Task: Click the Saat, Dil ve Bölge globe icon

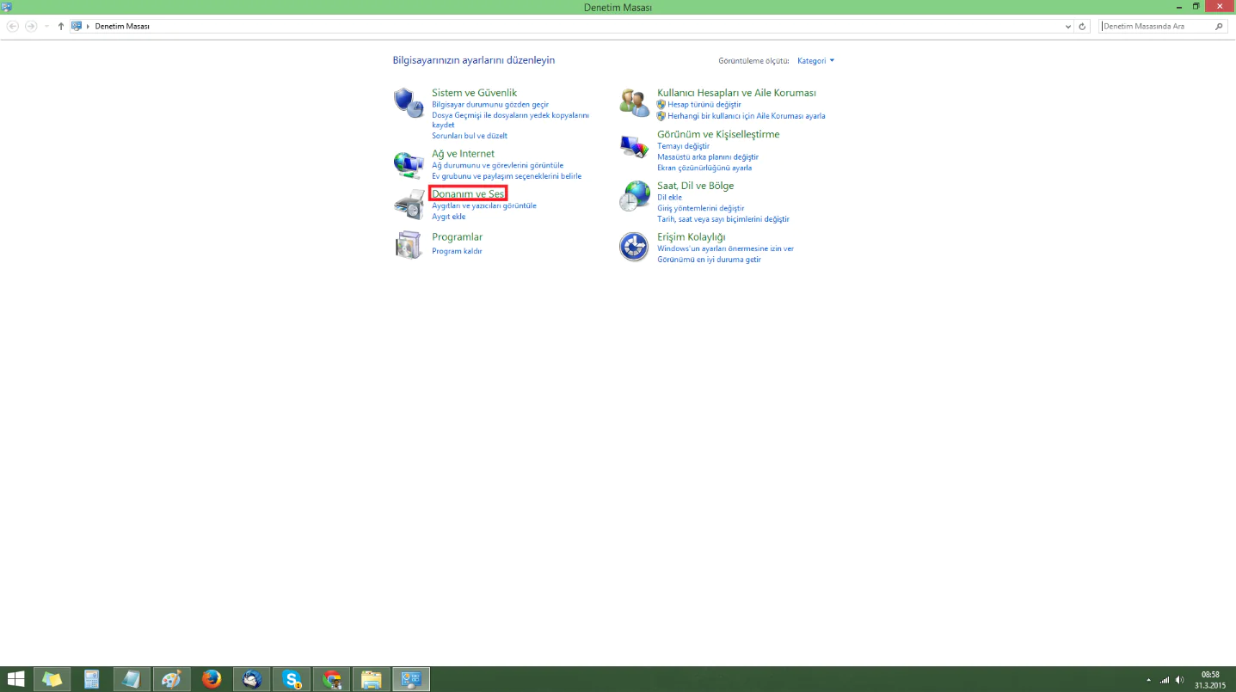Action: click(634, 195)
